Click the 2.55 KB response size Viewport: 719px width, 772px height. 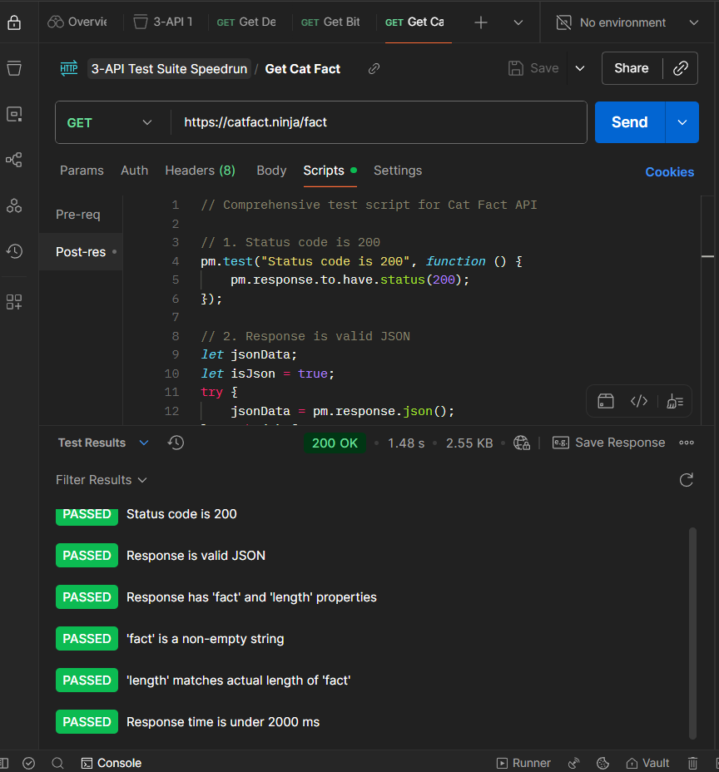(x=469, y=443)
